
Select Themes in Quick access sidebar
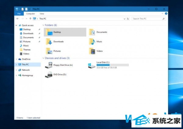(27, 49)
